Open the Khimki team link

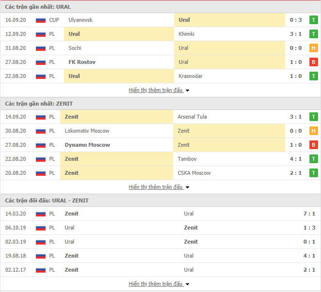pos(186,34)
